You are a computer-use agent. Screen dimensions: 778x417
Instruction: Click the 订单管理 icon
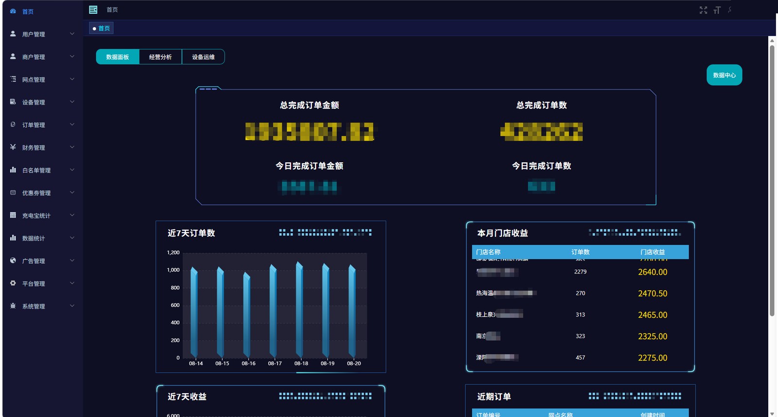point(13,124)
